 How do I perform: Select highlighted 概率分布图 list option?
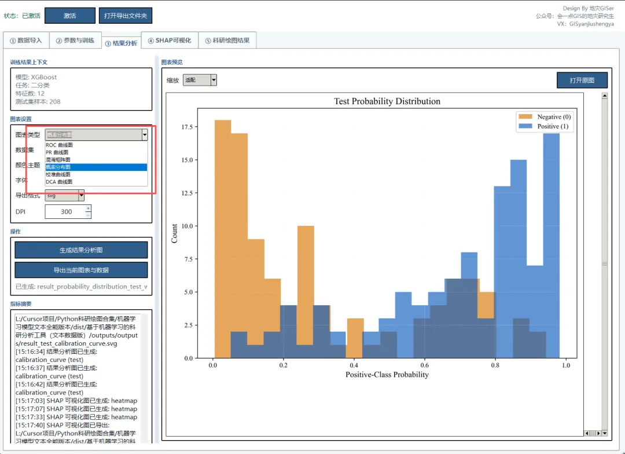click(96, 167)
